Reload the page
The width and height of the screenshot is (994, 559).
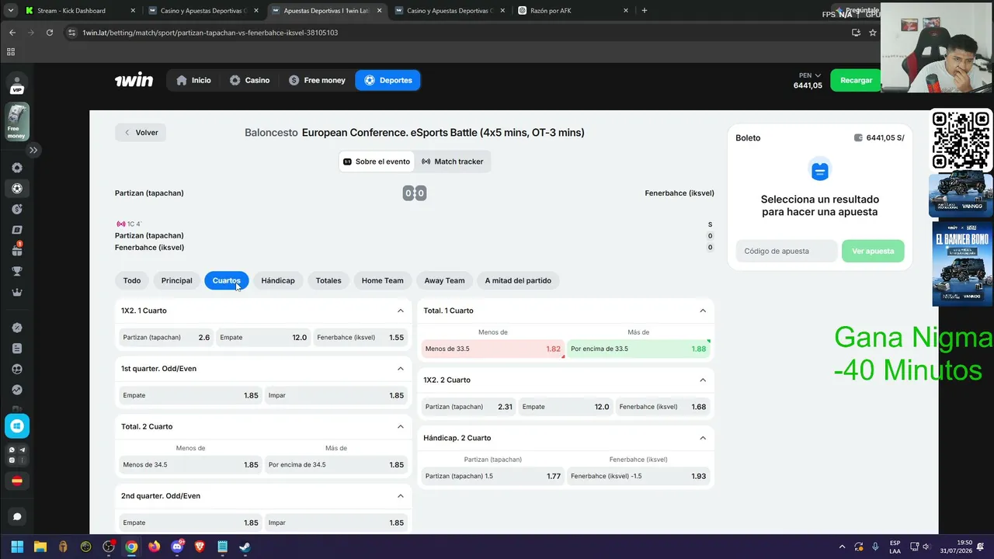[50, 33]
